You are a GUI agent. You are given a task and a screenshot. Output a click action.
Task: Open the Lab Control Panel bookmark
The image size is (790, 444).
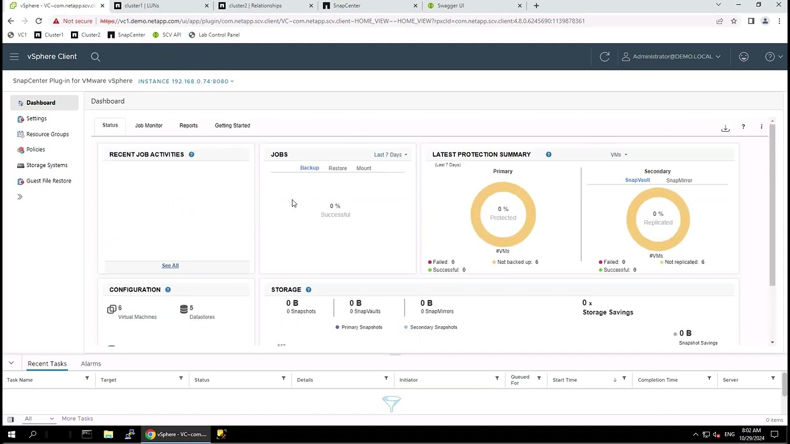pos(214,35)
